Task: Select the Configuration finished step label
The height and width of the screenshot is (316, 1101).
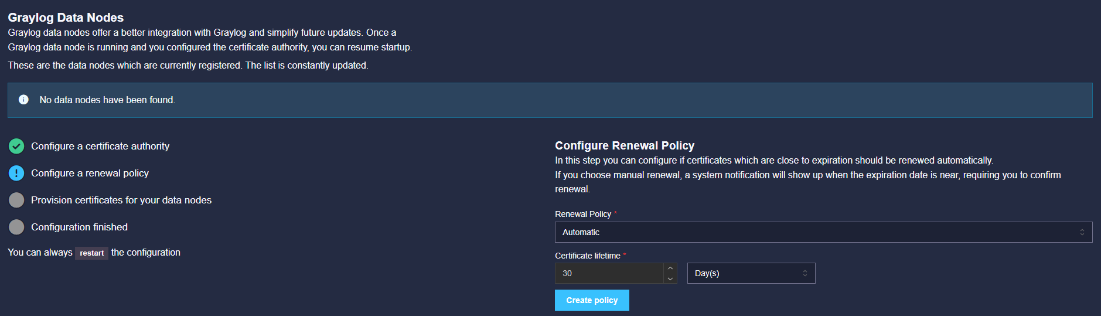Action: click(x=79, y=227)
